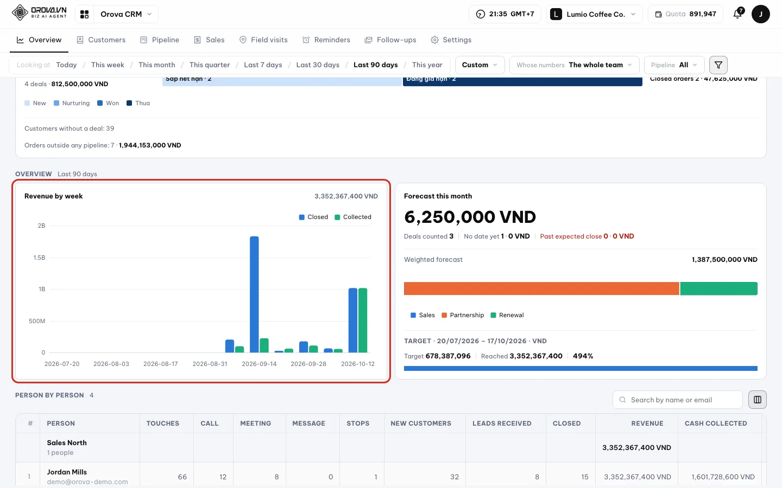The width and height of the screenshot is (782, 488).
Task: Go to the Field visits tab
Action: [263, 40]
